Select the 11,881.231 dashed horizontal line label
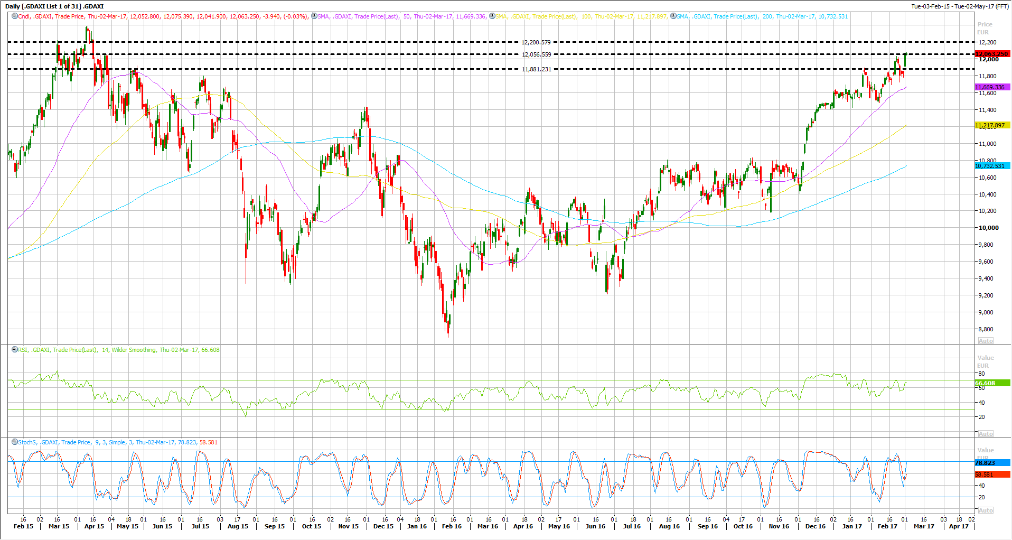Screen dimensions: 1012x540 pyautogui.click(x=536, y=69)
